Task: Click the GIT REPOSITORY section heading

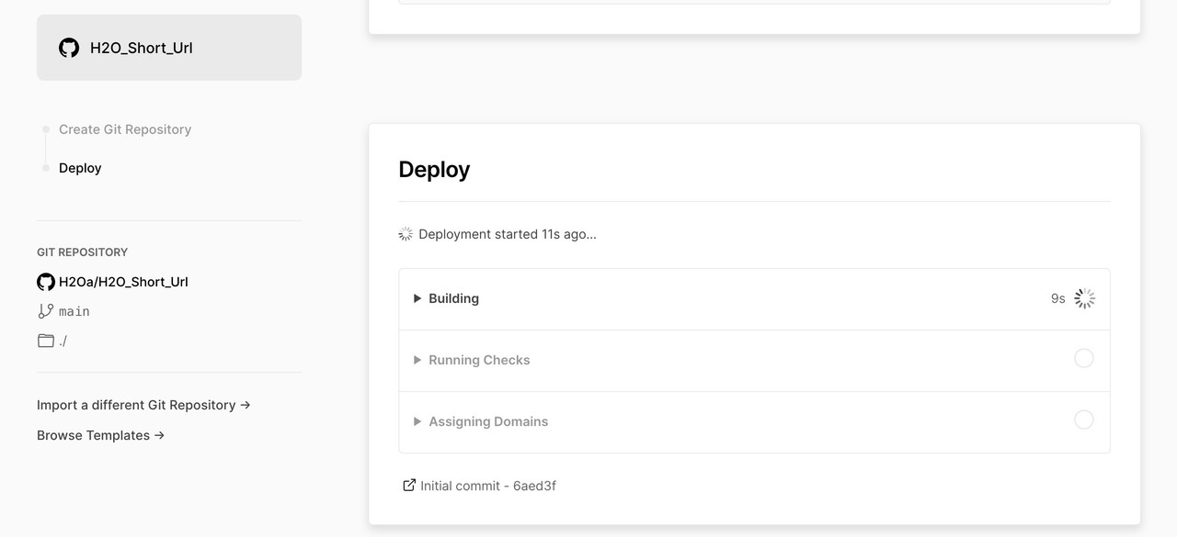Action: (x=82, y=252)
